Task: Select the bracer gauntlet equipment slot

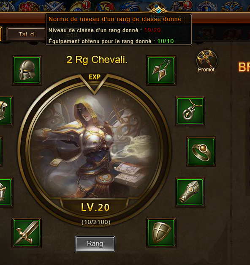Action: click(x=190, y=192)
